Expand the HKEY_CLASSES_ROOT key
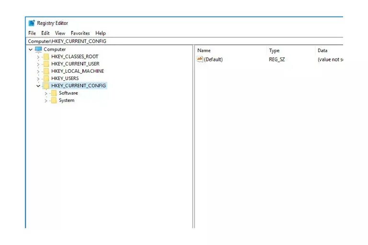This screenshot has width=368, height=245. pyautogui.click(x=38, y=57)
